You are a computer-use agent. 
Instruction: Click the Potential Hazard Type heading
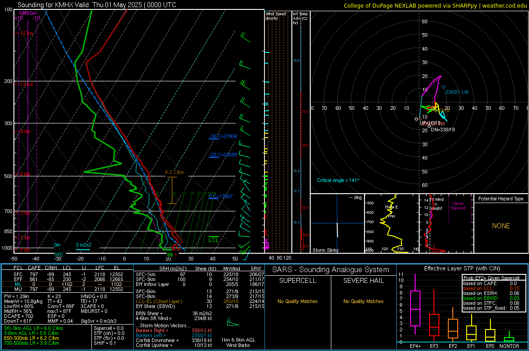pos(501,199)
